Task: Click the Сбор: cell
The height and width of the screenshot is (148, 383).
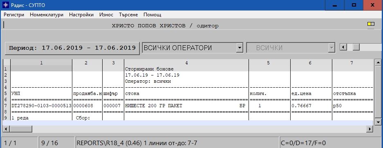Action: (87, 118)
